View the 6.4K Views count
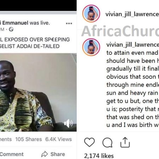The height and width of the screenshot is (159, 159). pyautogui.click(x=59, y=139)
